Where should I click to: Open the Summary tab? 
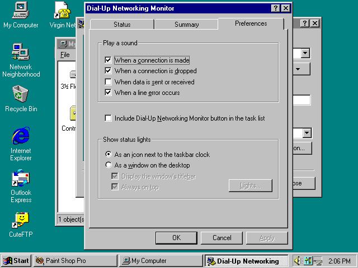click(x=186, y=25)
